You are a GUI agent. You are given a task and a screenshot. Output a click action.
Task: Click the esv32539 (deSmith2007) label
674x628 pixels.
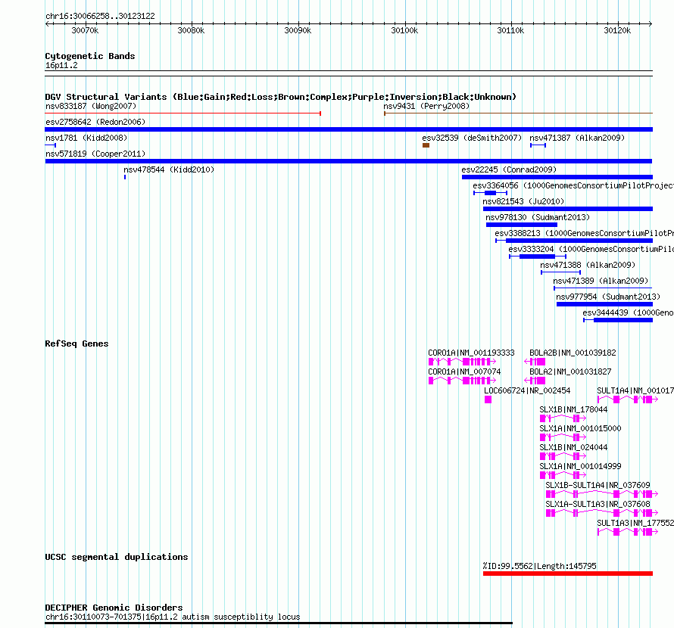coord(472,138)
